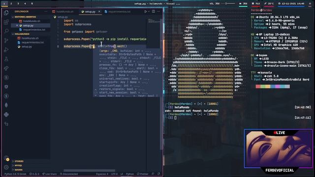Click the lightning bolt activity bar icon
315x177 pixels.
(6, 96)
